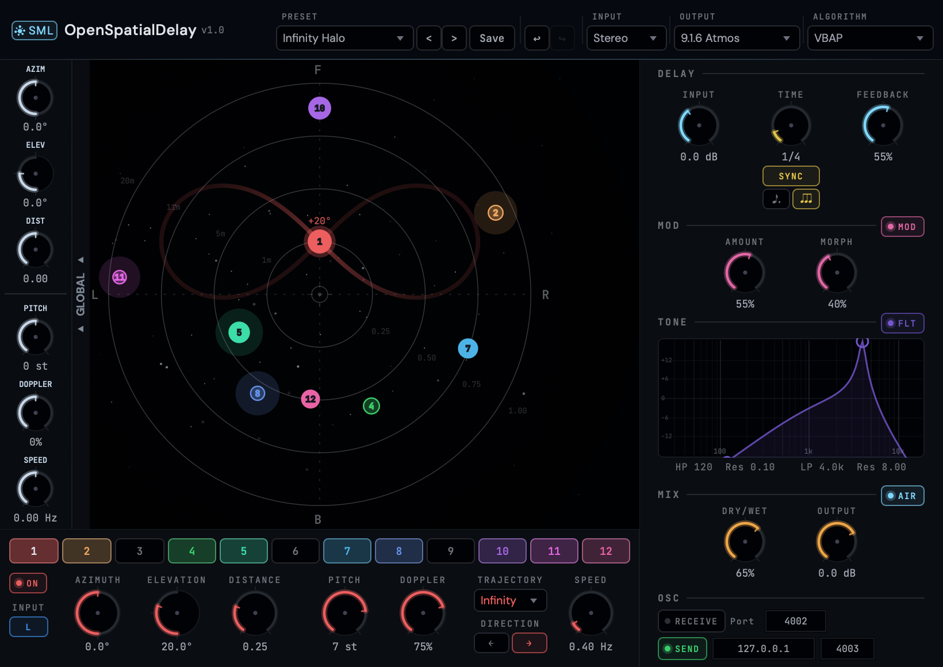Screen dimensions: 943x667
Task: Select source node 1 in spatial view
Action: coord(320,241)
